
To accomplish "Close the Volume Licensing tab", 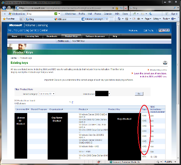I will click(x=107, y=19).
